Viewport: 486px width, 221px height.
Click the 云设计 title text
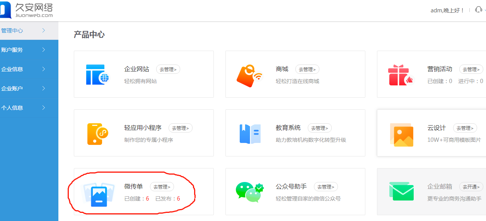pyautogui.click(x=437, y=128)
